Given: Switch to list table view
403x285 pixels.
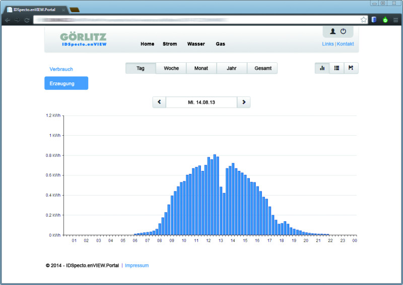Looking at the screenshot, I should coord(337,68).
